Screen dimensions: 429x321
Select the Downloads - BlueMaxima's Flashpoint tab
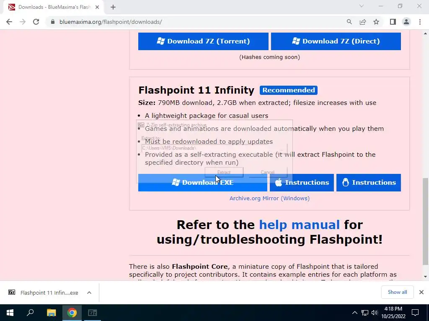54,7
